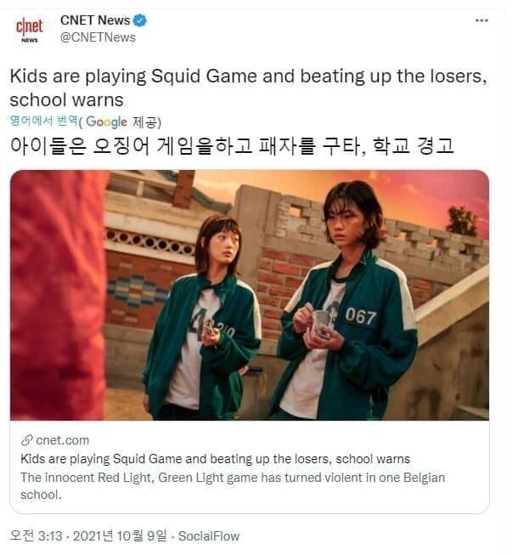This screenshot has width=512, height=555.
Task: Click the link chain icon beside cnet.com
Action: click(27, 440)
